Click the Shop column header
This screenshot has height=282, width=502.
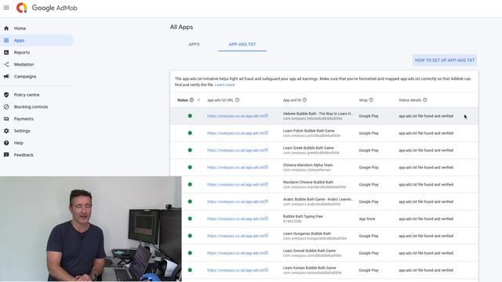pyautogui.click(x=363, y=100)
